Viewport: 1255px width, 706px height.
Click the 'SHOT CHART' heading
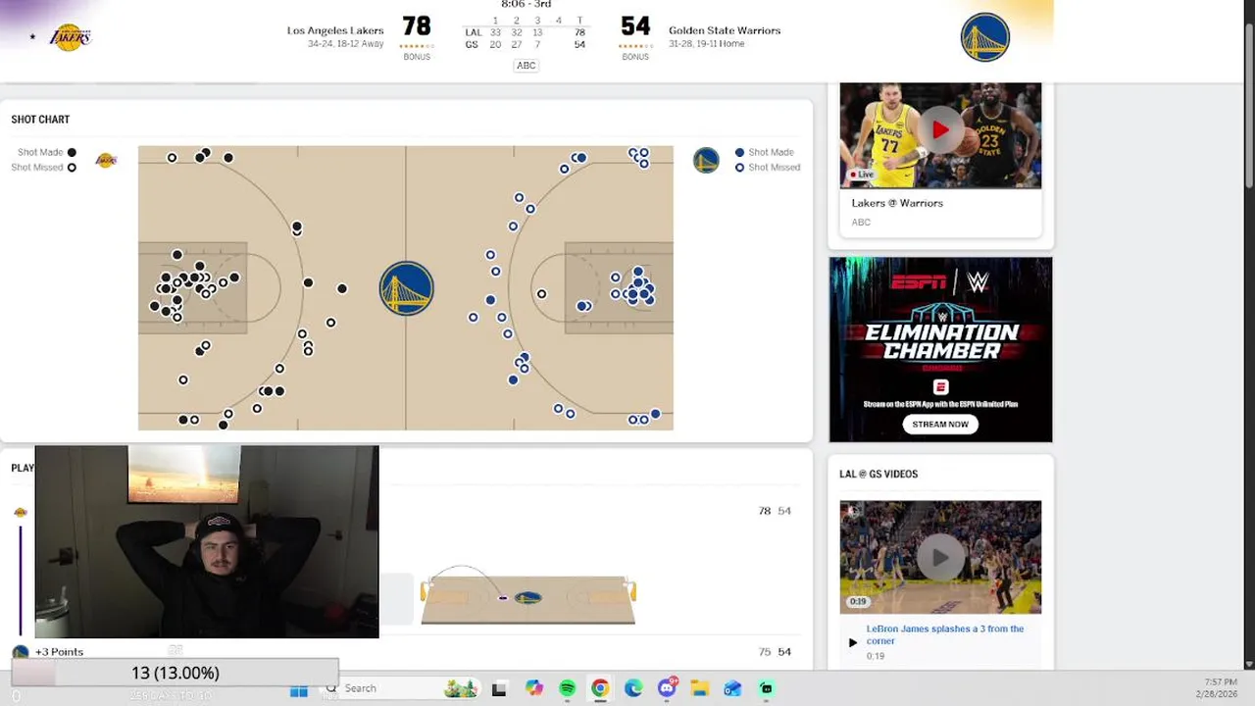point(40,120)
